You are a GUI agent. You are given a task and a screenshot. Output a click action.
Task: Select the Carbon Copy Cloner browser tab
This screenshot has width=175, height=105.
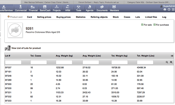[47, 2]
